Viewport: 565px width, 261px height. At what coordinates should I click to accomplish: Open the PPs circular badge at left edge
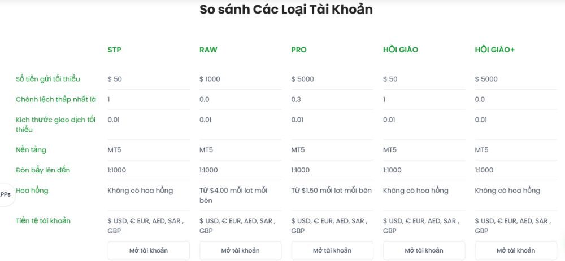[x=5, y=194]
